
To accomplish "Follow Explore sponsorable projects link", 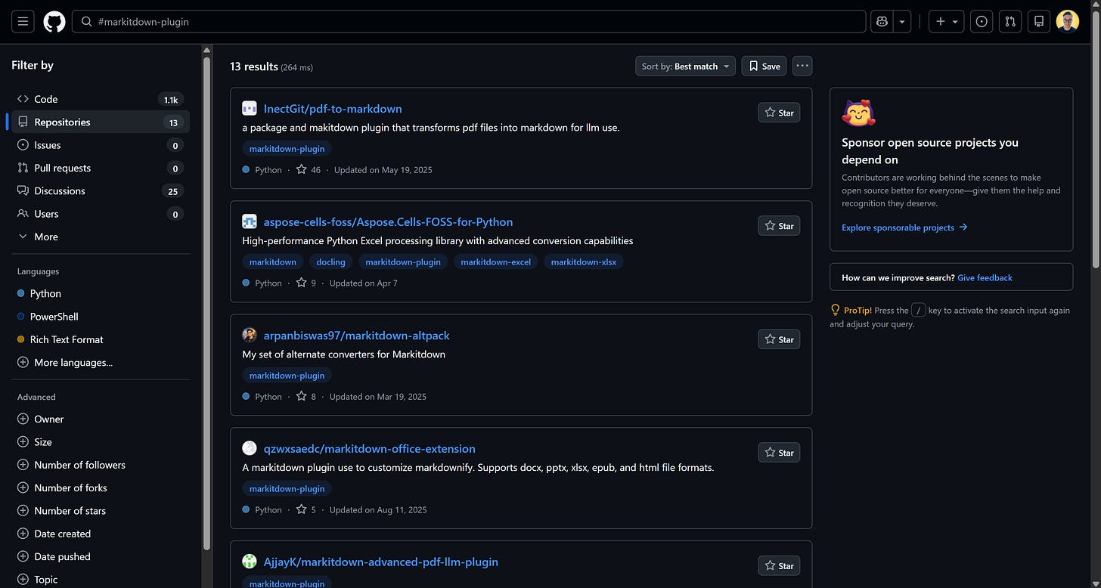I will [904, 227].
